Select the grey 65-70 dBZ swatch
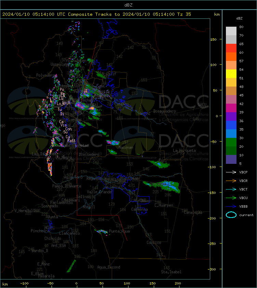This screenshot has height=288, width=257. pyautogui.click(x=231, y=39)
